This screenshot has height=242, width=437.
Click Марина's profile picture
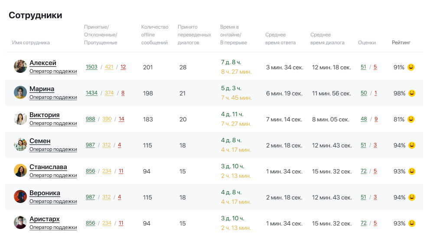(x=20, y=92)
